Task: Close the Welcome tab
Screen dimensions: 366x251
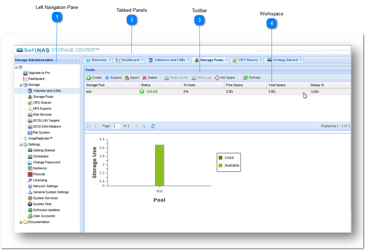Action: pos(110,60)
